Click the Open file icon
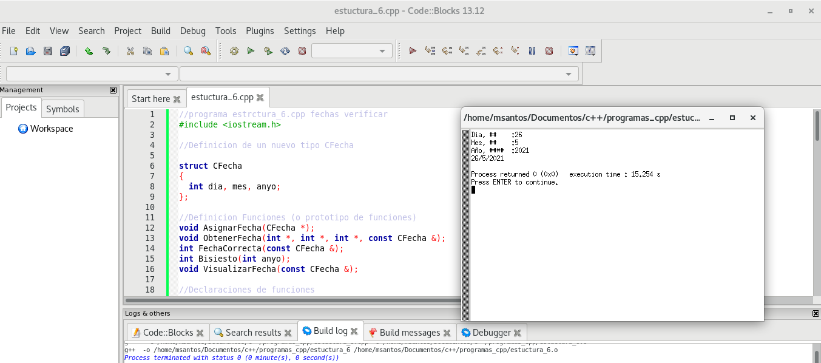Image resolution: width=821 pixels, height=363 pixels. [30, 51]
